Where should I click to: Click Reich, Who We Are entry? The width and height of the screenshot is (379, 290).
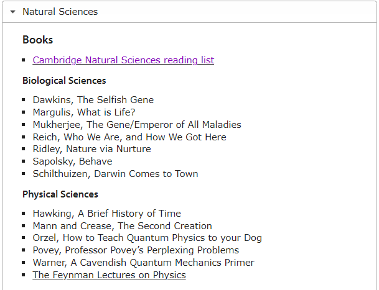click(129, 137)
